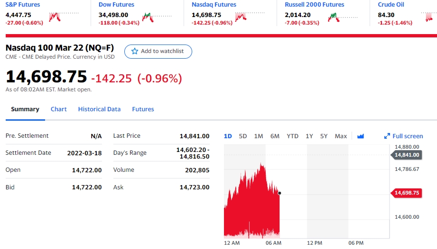437x249 pixels.
Task: Select the 1D chart range
Action: coord(228,136)
